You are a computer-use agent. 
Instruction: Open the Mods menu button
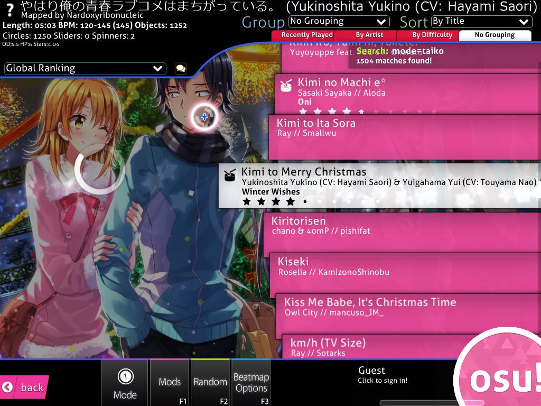[170, 383]
